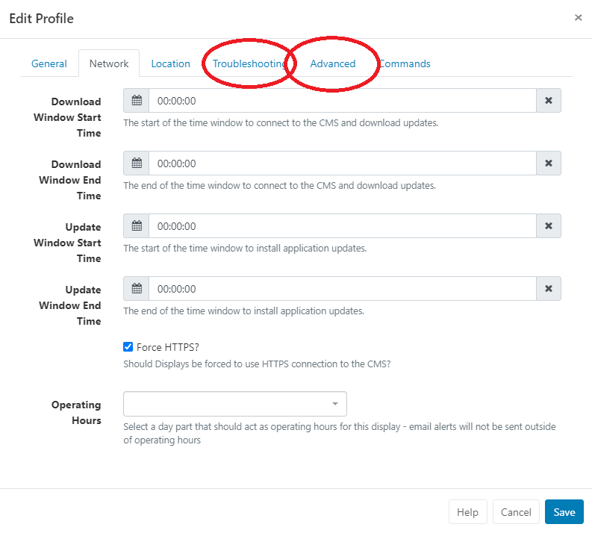Open calendar picker for Download Window End Time

[137, 163]
